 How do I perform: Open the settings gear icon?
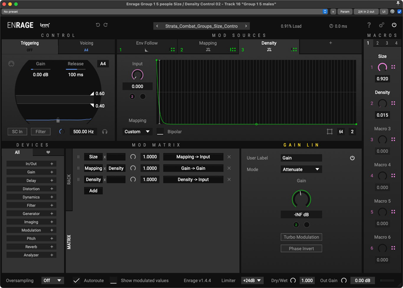381,25
